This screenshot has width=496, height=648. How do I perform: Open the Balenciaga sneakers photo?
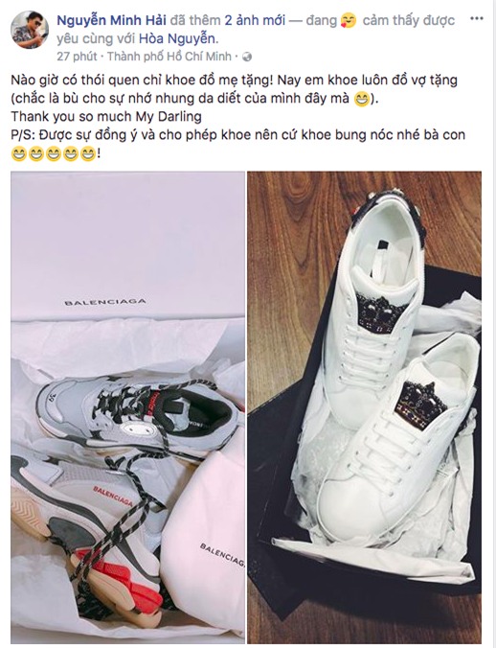pos(128,407)
